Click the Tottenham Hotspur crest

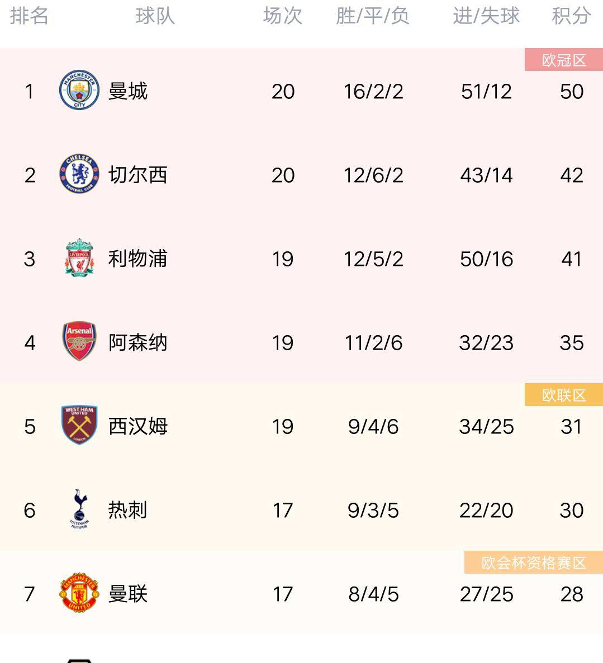(79, 509)
